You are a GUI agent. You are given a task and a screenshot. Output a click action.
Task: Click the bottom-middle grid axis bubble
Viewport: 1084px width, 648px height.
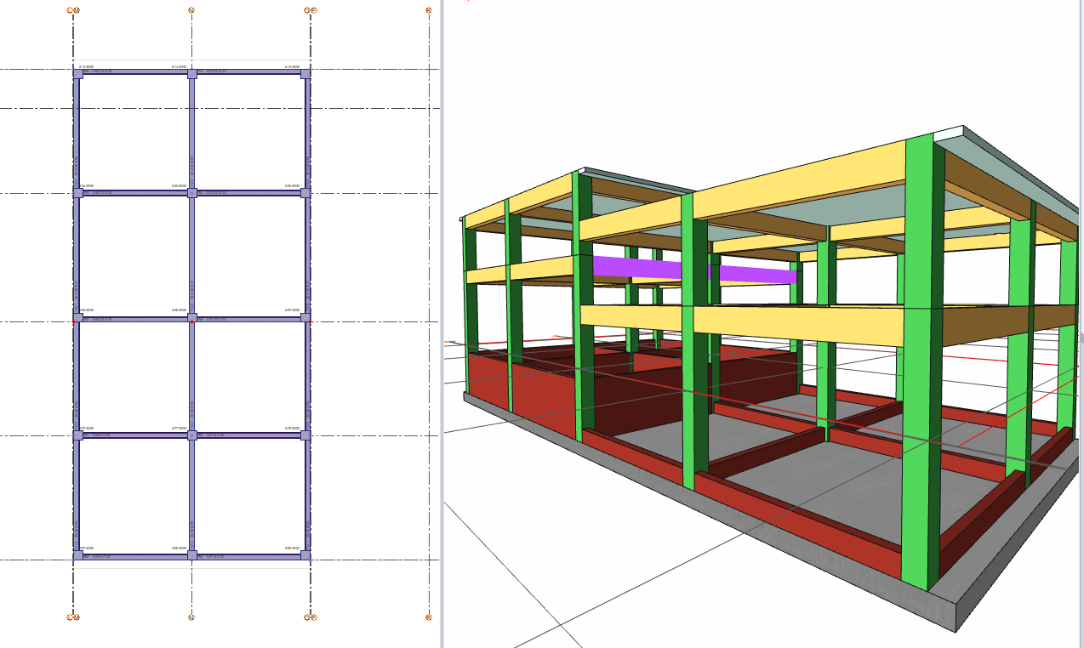click(x=191, y=617)
